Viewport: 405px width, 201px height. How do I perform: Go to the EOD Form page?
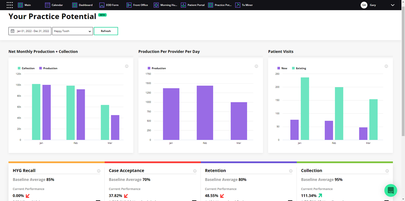point(109,5)
